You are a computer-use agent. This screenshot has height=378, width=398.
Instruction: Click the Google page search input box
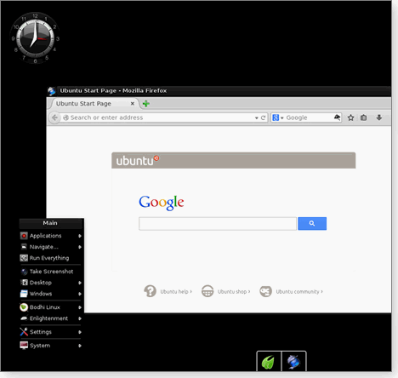(x=218, y=224)
